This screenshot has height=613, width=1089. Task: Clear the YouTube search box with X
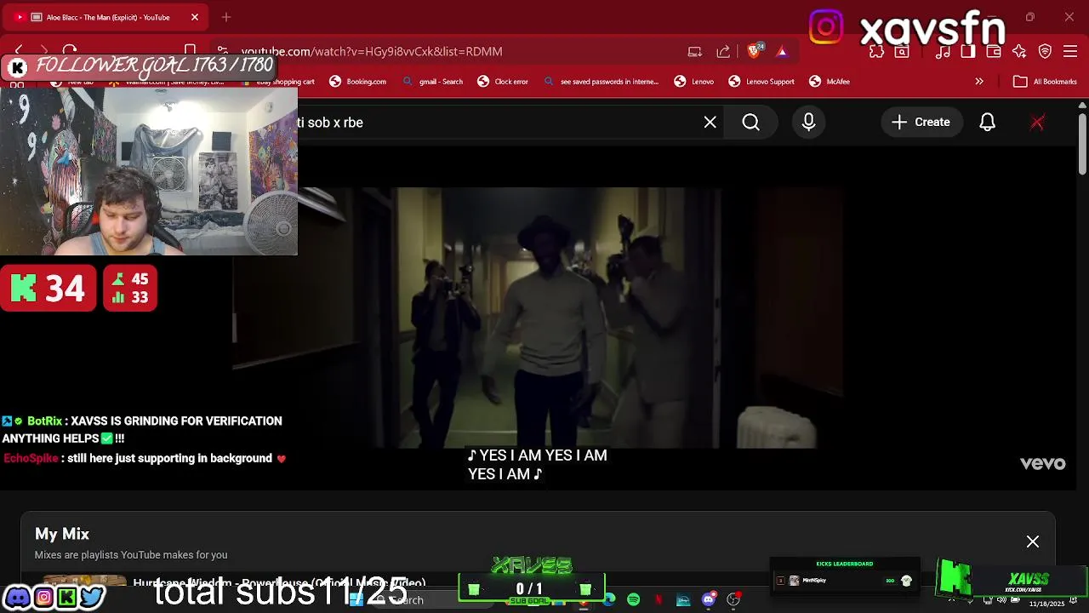click(710, 122)
